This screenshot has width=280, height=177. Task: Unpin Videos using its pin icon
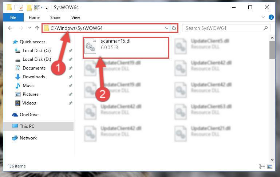click(x=71, y=103)
